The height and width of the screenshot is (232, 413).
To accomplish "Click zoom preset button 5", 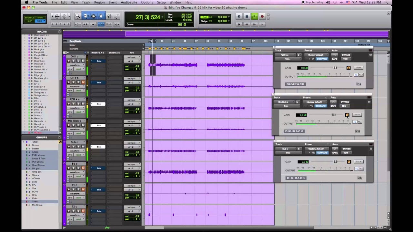I will (68, 24).
